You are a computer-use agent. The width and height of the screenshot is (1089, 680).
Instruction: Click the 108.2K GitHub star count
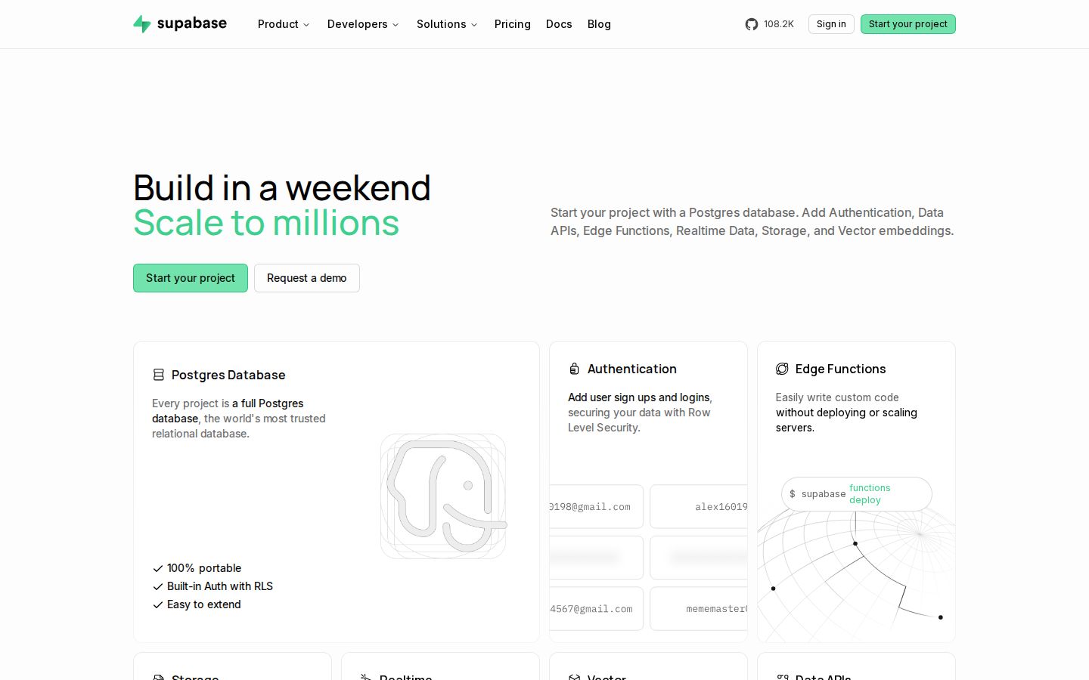(x=779, y=24)
